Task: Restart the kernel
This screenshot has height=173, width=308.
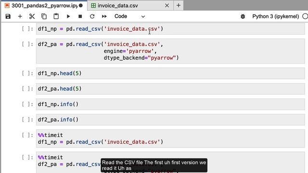Action: pos(92,16)
